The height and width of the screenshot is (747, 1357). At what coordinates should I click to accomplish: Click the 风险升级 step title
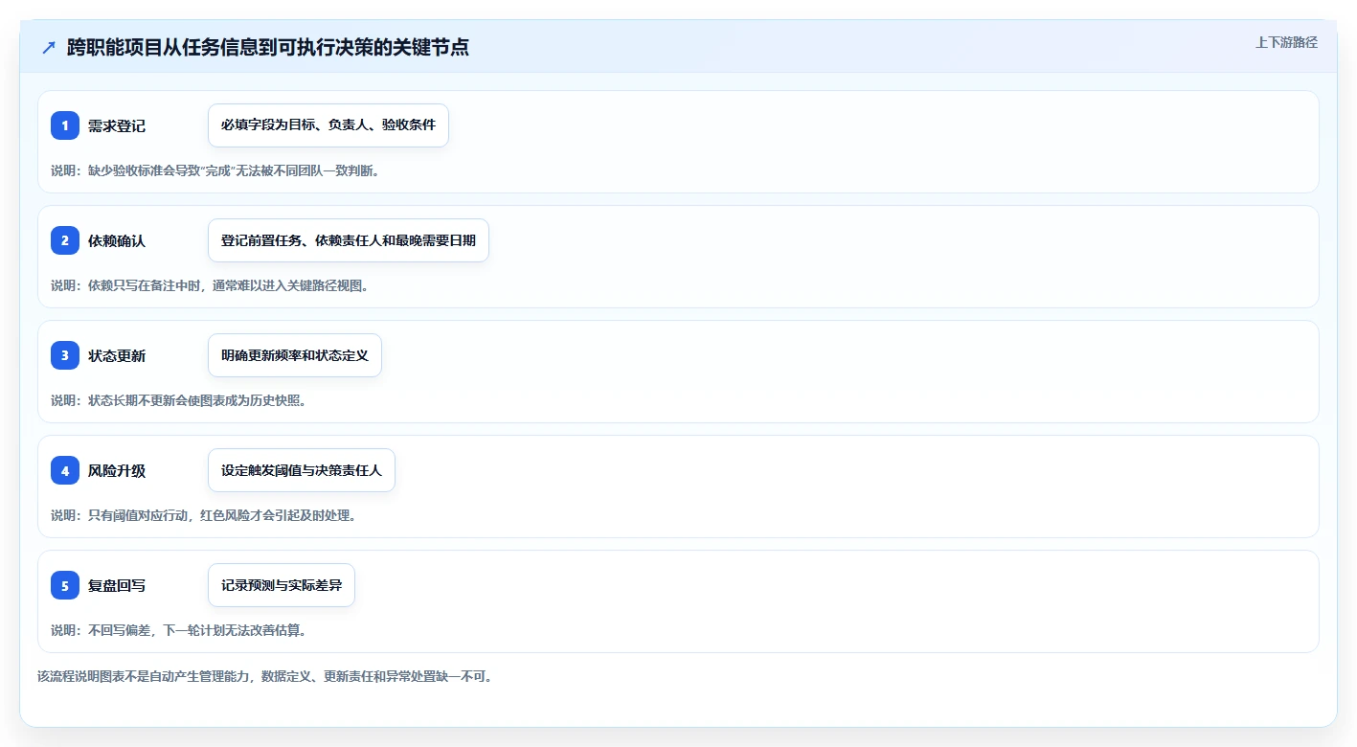point(117,470)
